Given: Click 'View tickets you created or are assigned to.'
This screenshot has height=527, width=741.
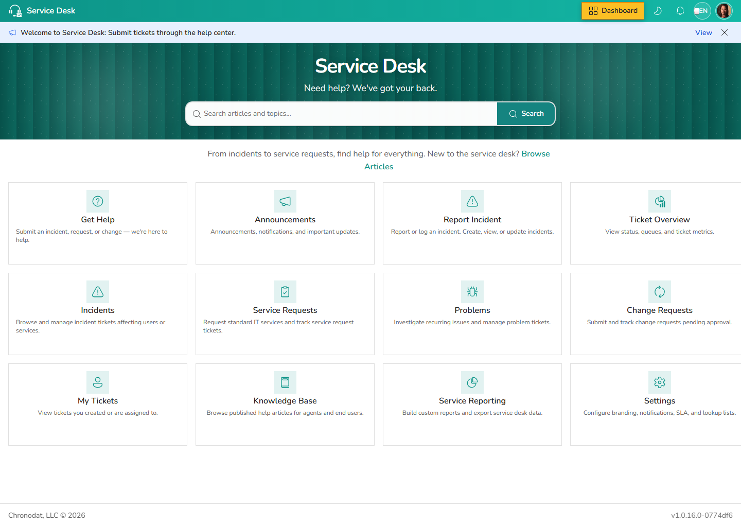Looking at the screenshot, I should tap(98, 413).
